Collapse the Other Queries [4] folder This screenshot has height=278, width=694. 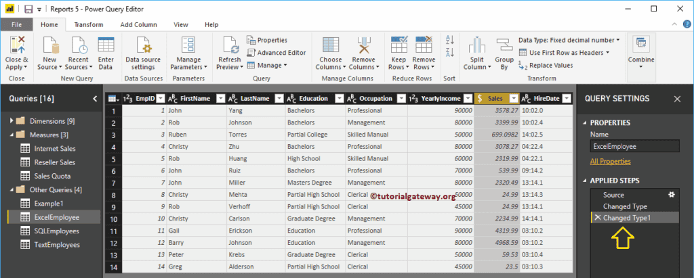[12, 189]
